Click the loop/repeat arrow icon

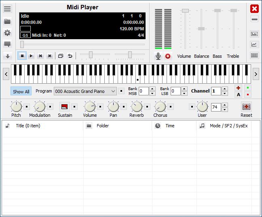click(70, 56)
